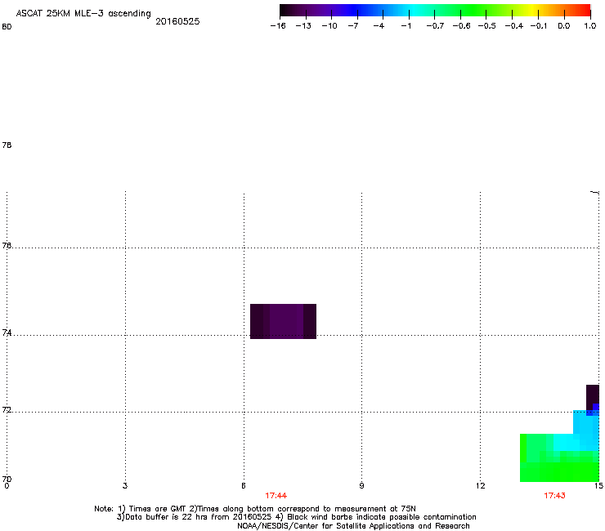Click the -4 color bar label
605x531 pixels.
(x=379, y=26)
